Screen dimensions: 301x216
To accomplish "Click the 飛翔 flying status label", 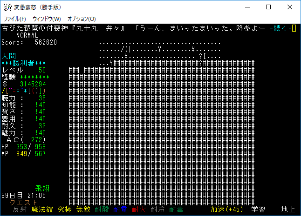I will 42,189.
